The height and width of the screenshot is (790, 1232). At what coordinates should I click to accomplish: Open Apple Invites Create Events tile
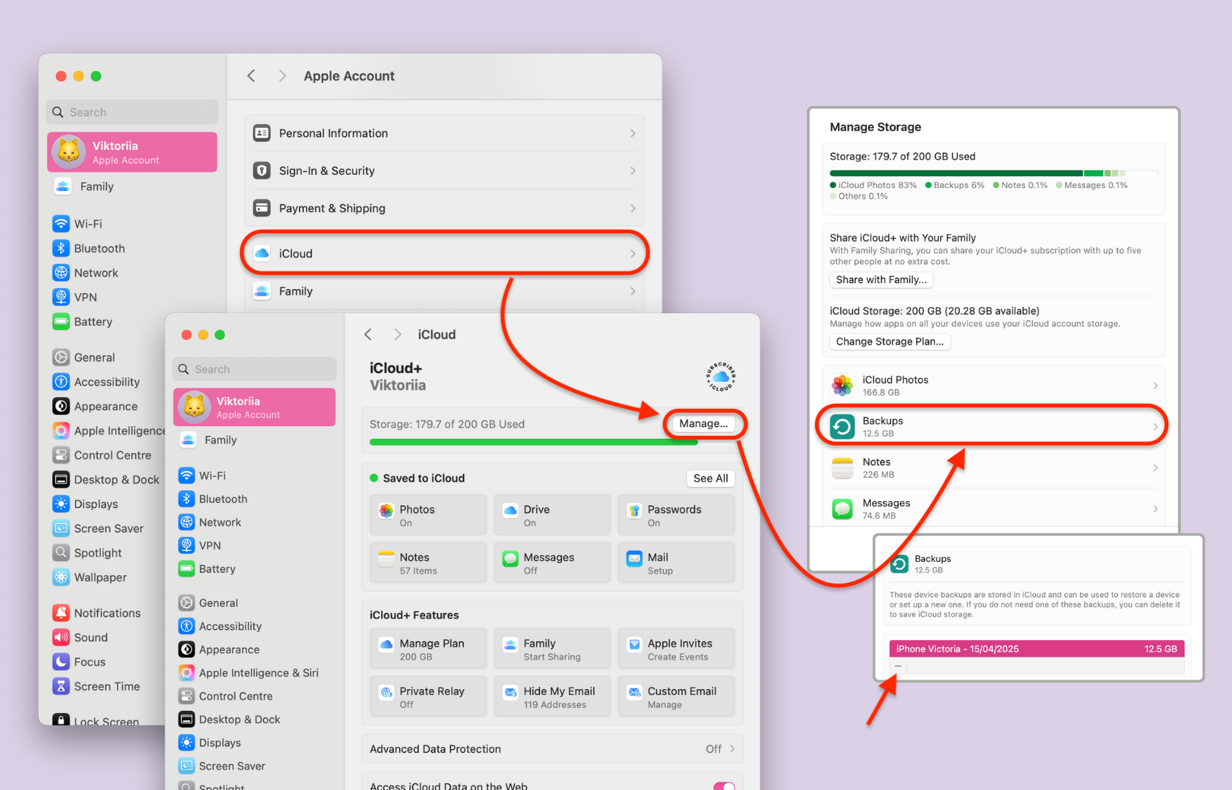tap(677, 649)
